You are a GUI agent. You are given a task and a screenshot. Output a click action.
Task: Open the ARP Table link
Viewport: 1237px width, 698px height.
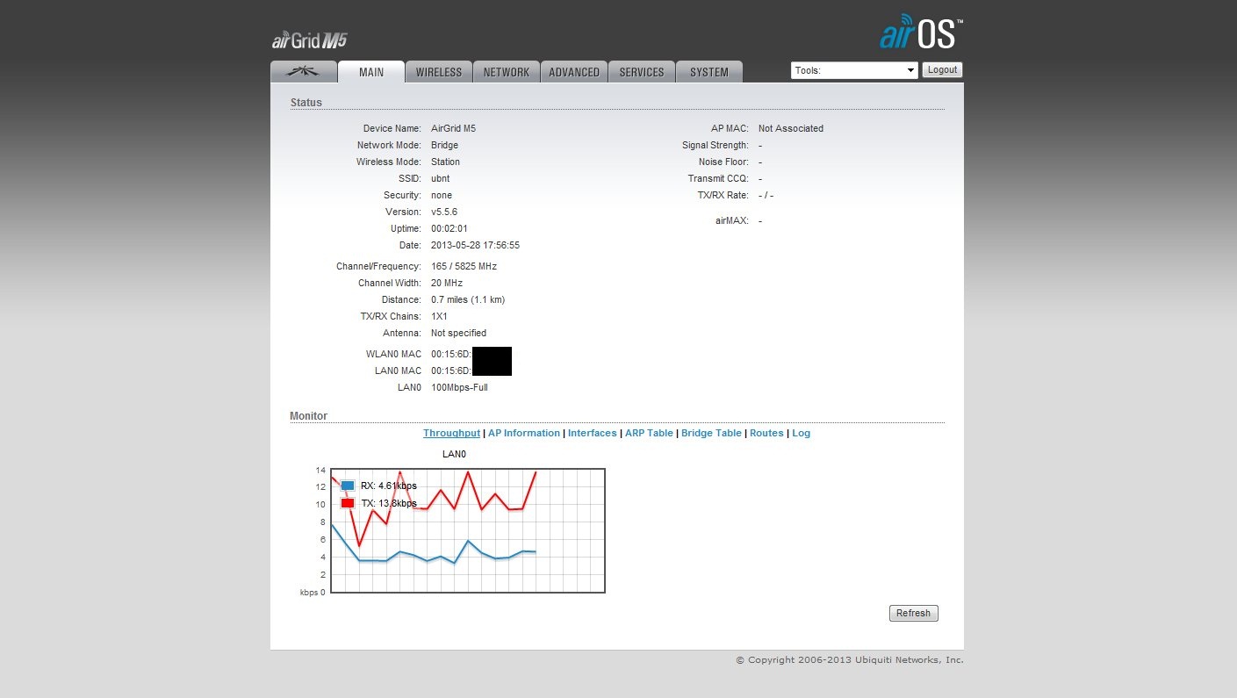coord(649,433)
